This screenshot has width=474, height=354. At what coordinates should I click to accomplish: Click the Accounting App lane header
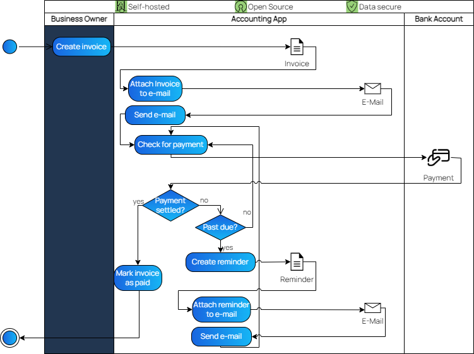tap(259, 19)
